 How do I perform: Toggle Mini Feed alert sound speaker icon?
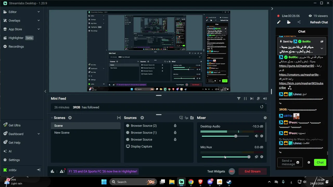coord(265,98)
